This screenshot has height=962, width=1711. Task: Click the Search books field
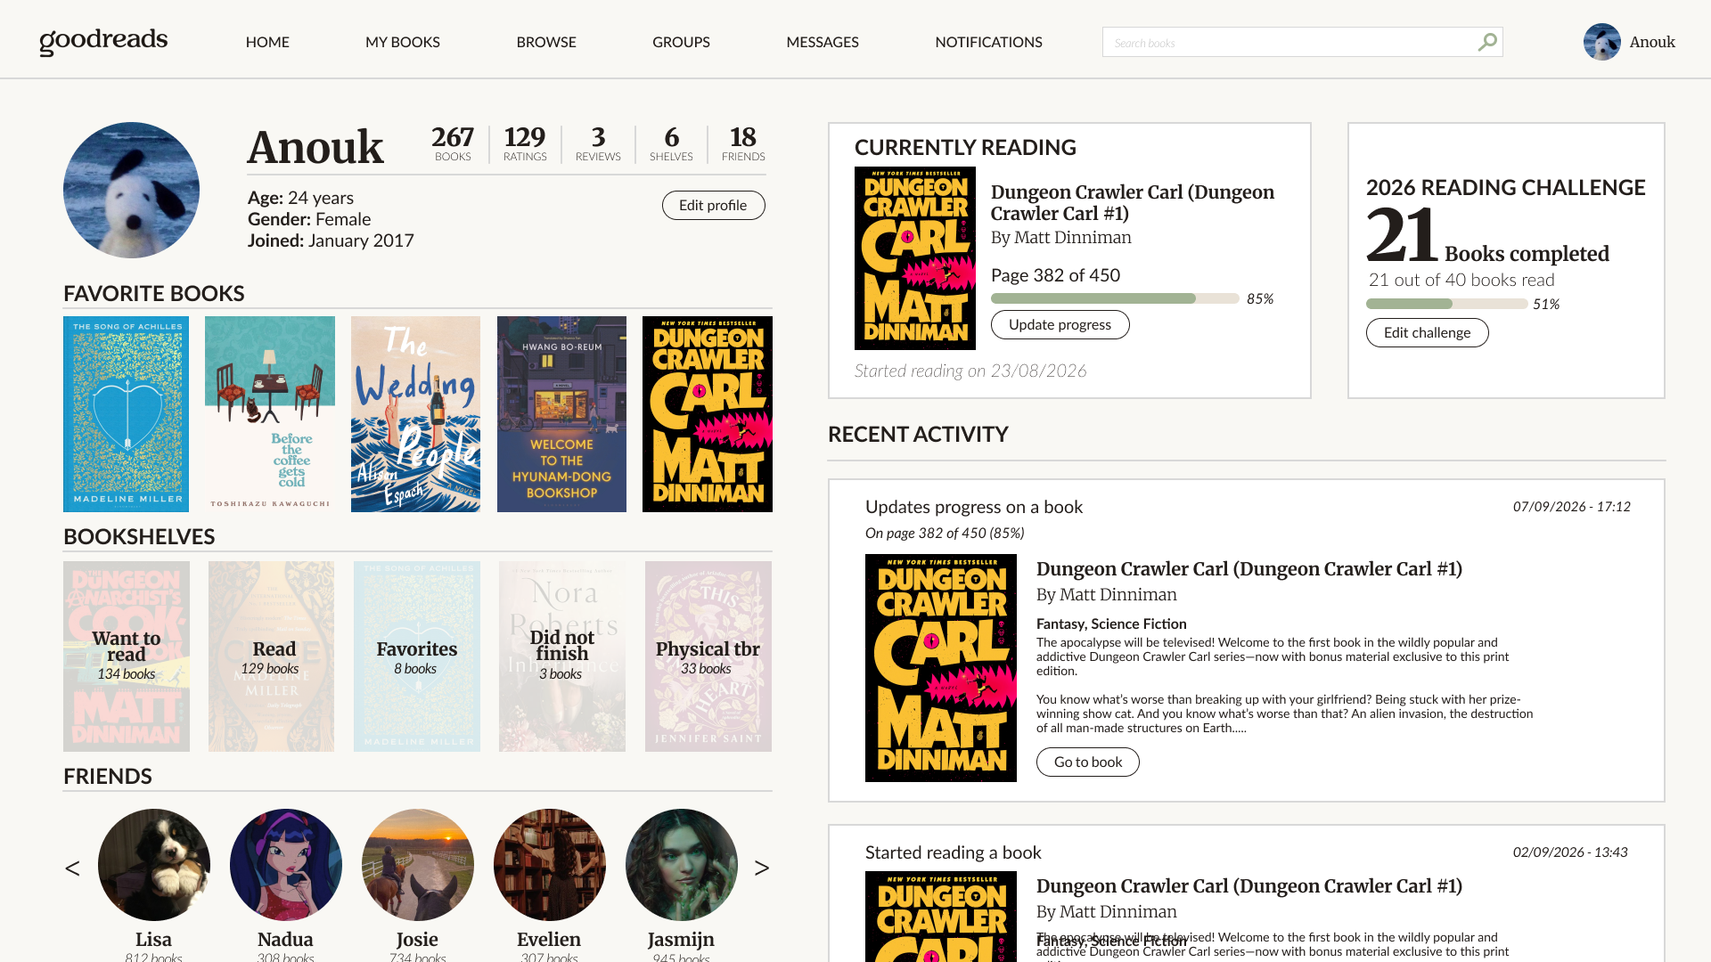[1302, 42]
